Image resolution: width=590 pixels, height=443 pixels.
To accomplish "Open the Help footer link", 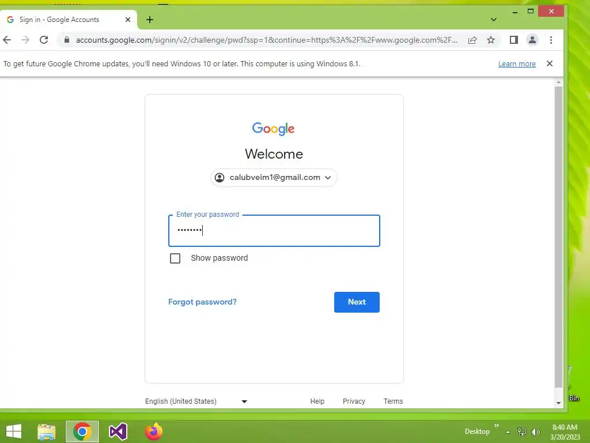I will click(317, 401).
